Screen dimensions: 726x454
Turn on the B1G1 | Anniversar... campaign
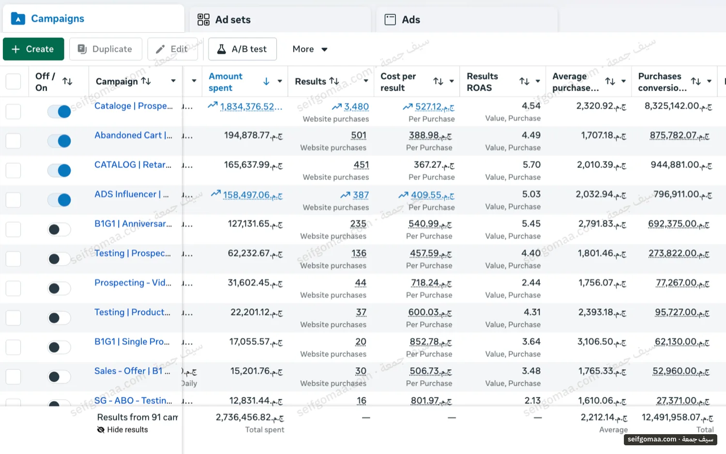(x=59, y=229)
